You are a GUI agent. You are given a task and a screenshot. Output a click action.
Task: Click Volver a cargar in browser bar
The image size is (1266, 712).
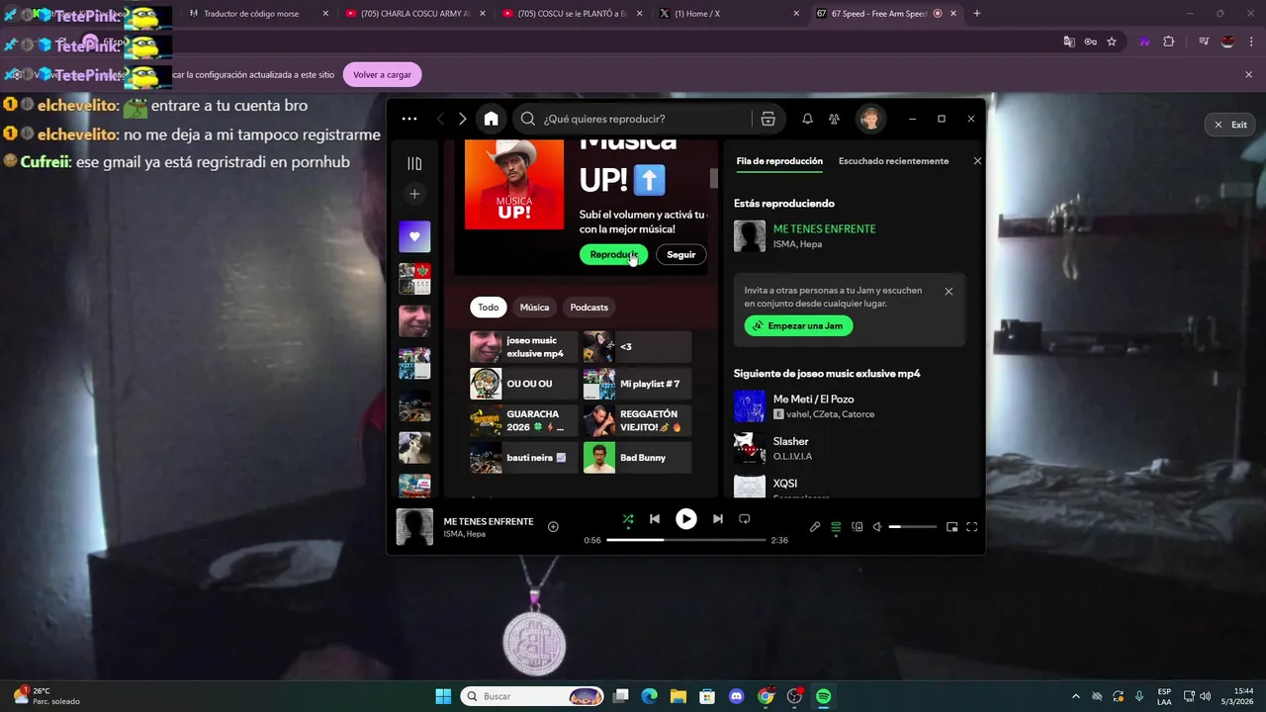[382, 75]
